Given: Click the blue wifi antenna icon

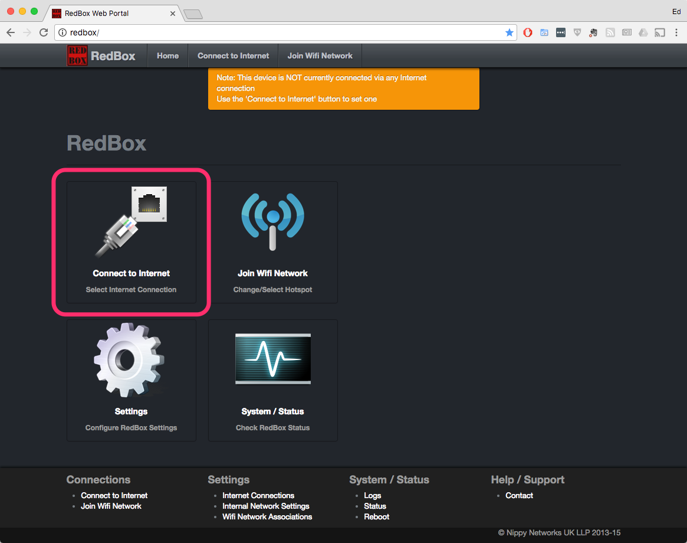Looking at the screenshot, I should coord(272,222).
